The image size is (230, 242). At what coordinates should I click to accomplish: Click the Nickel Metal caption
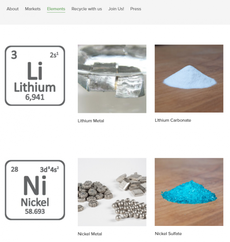click(90, 234)
